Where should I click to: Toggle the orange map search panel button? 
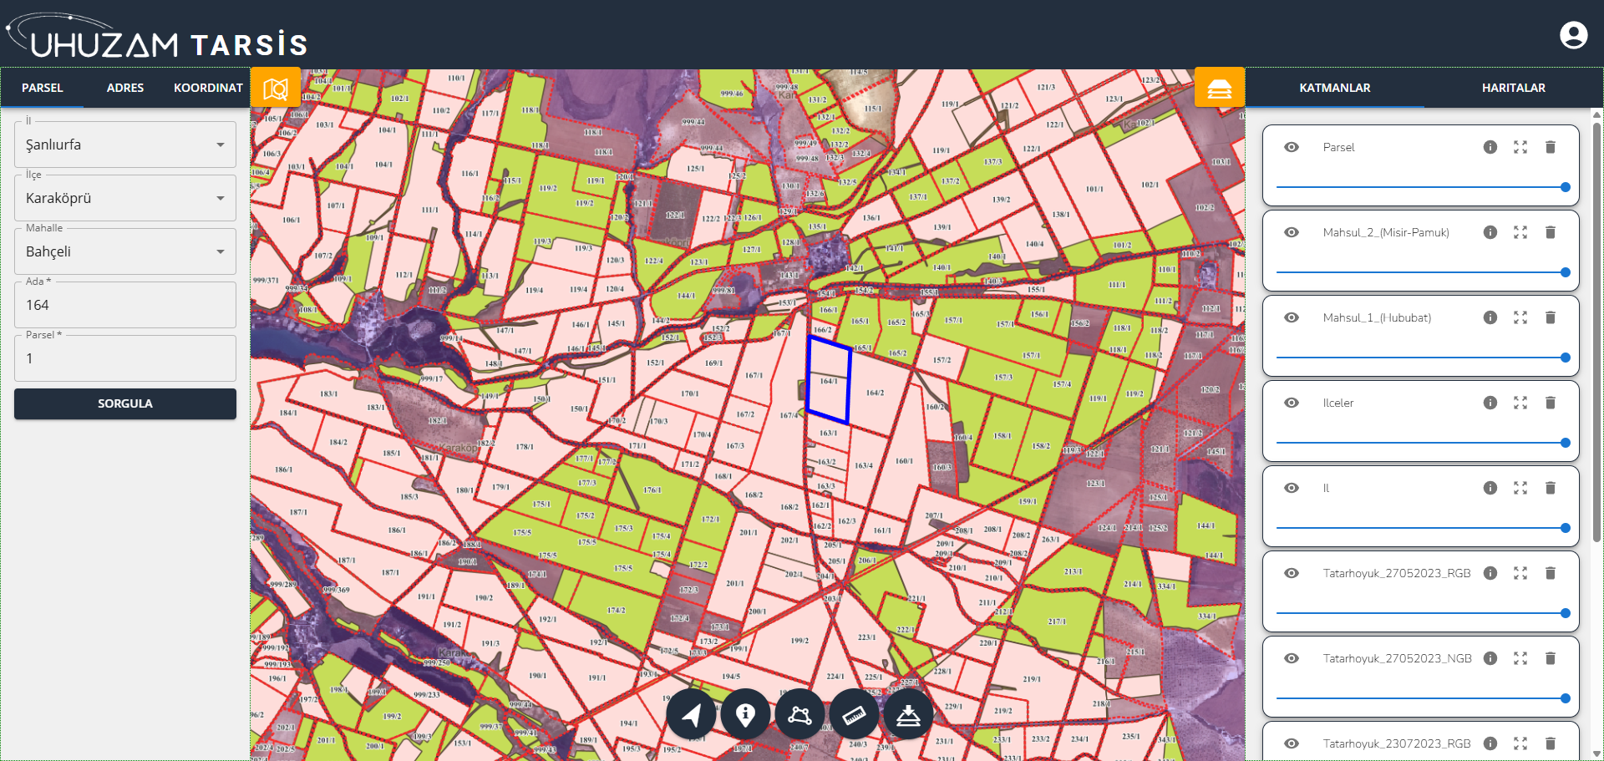(x=276, y=88)
